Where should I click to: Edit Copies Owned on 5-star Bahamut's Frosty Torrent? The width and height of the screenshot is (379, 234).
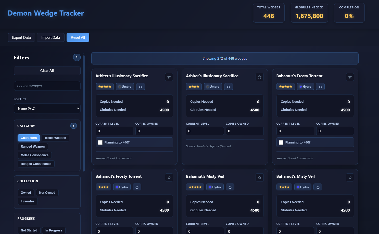pos(335,131)
